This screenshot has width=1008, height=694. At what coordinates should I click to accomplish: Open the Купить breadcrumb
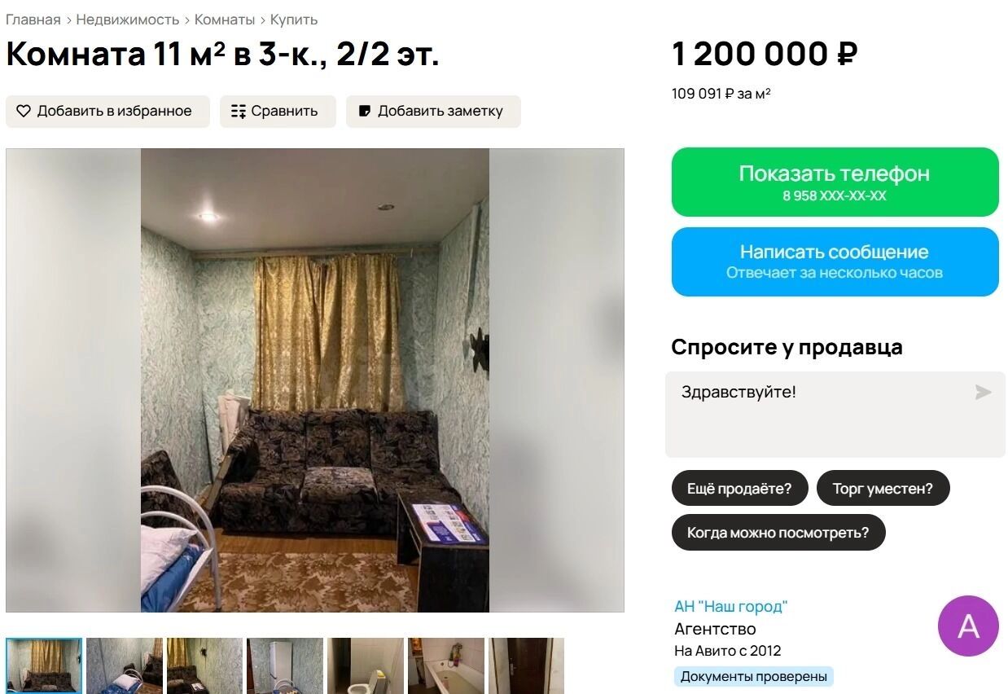[294, 20]
